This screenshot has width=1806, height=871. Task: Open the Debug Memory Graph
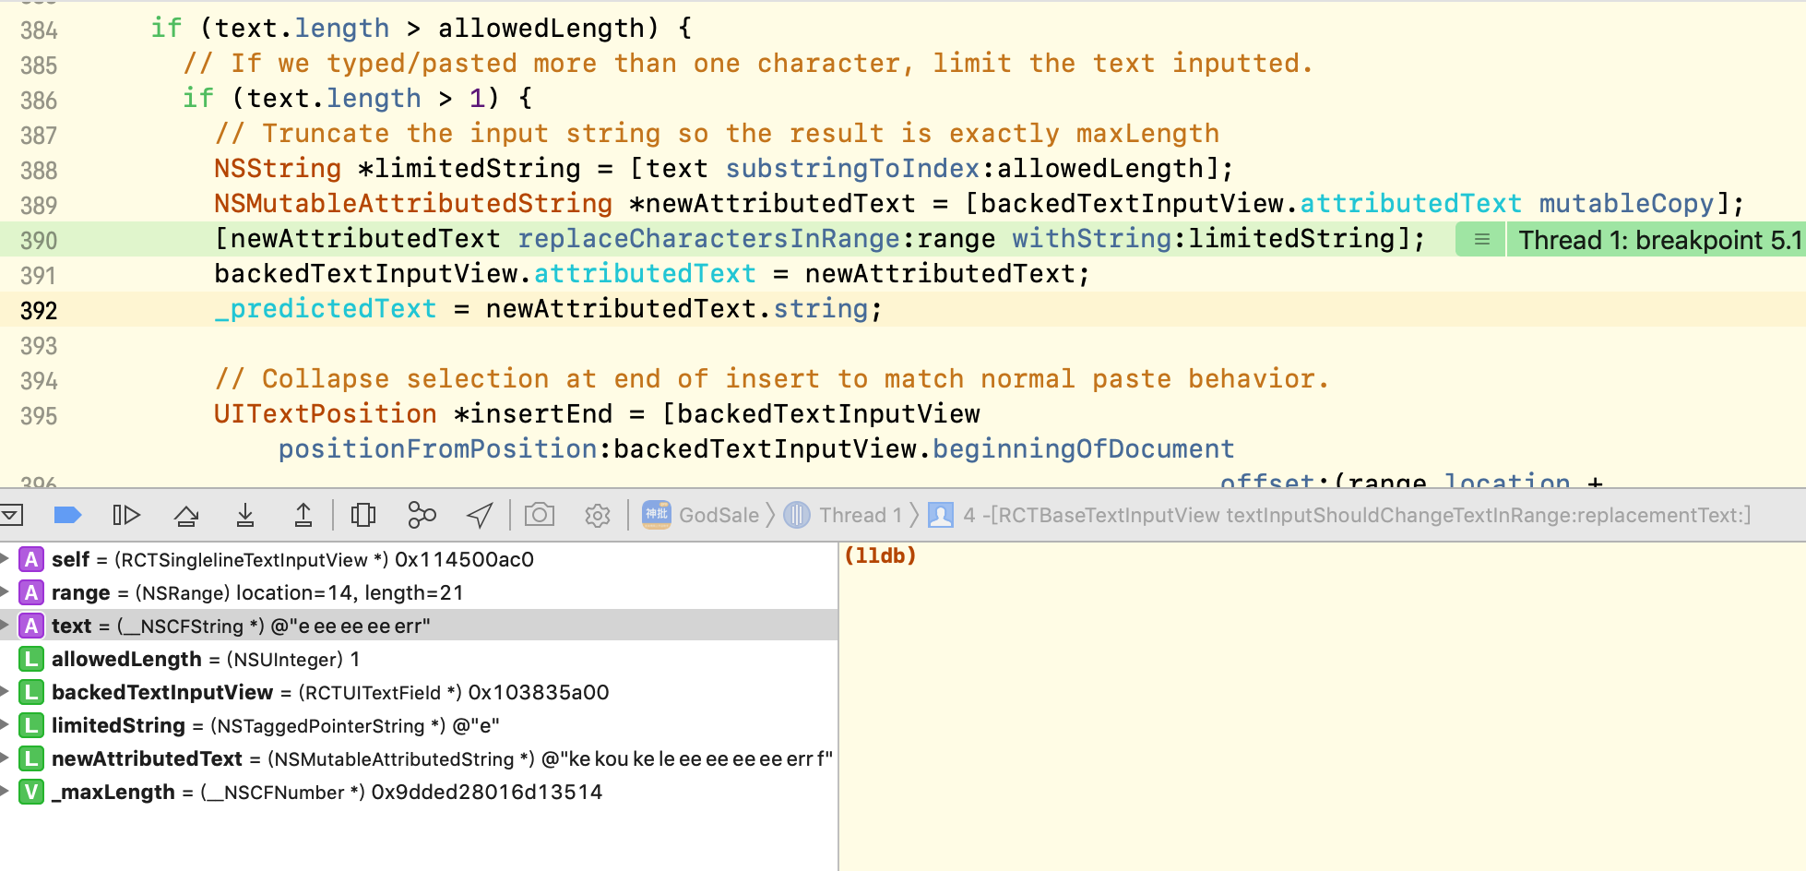point(422,515)
